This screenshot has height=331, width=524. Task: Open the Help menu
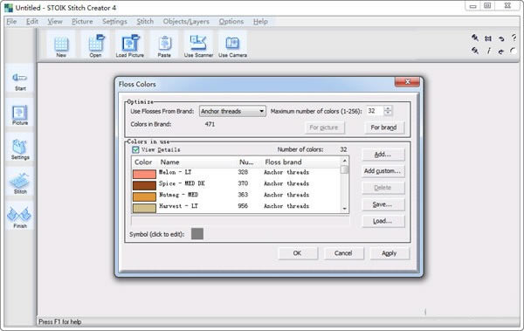[260, 22]
